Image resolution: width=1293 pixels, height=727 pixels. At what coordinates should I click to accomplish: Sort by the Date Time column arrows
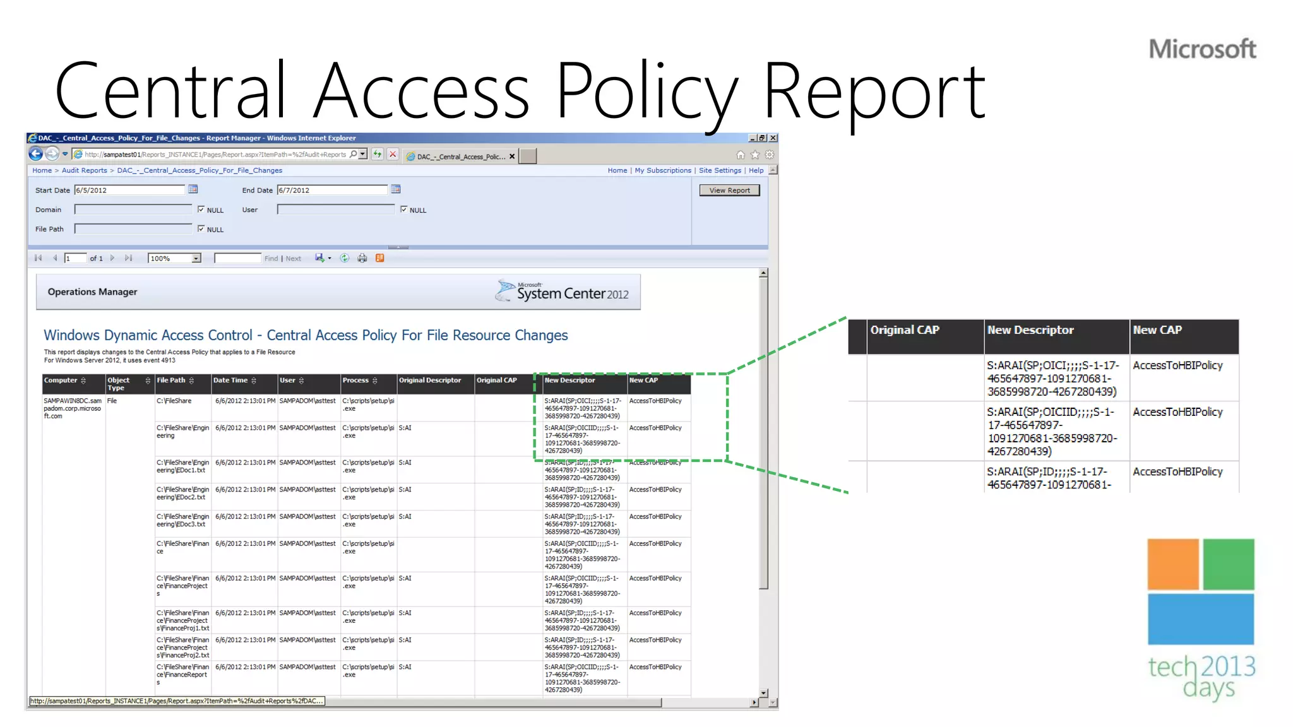tap(254, 381)
